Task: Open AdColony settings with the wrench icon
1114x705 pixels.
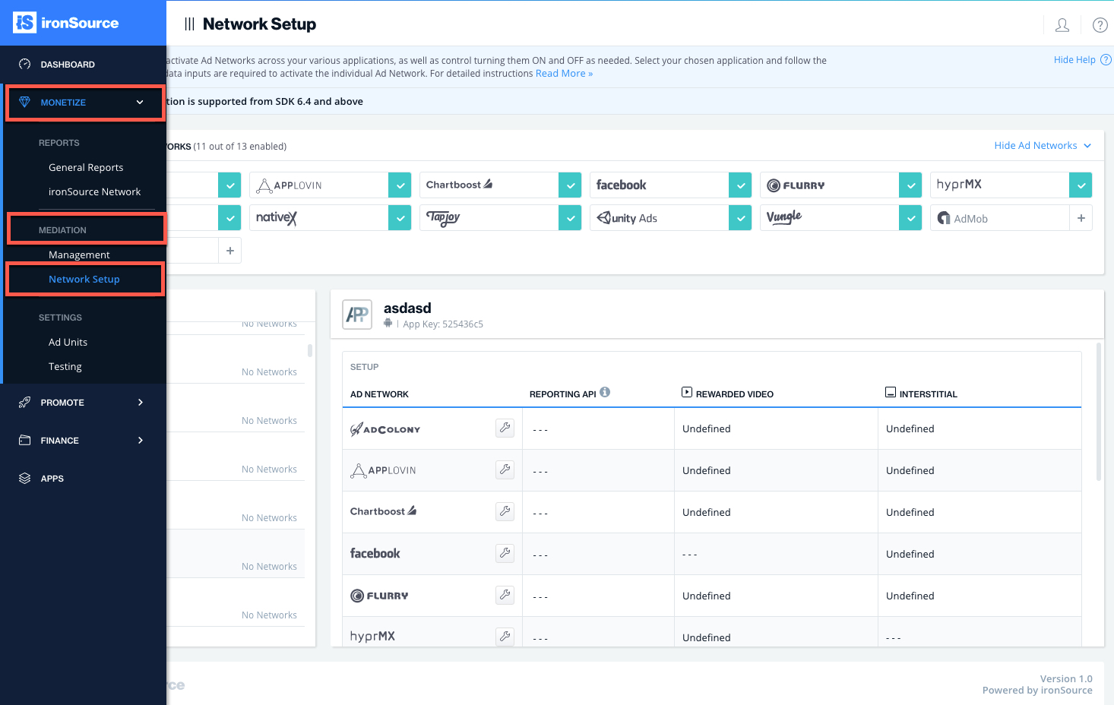Action: 505,428
